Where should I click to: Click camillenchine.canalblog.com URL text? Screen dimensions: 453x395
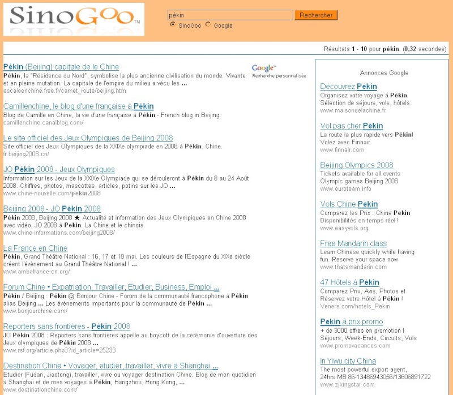pos(44,122)
